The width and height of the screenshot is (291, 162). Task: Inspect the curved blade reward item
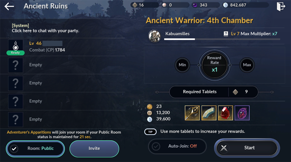209,113
